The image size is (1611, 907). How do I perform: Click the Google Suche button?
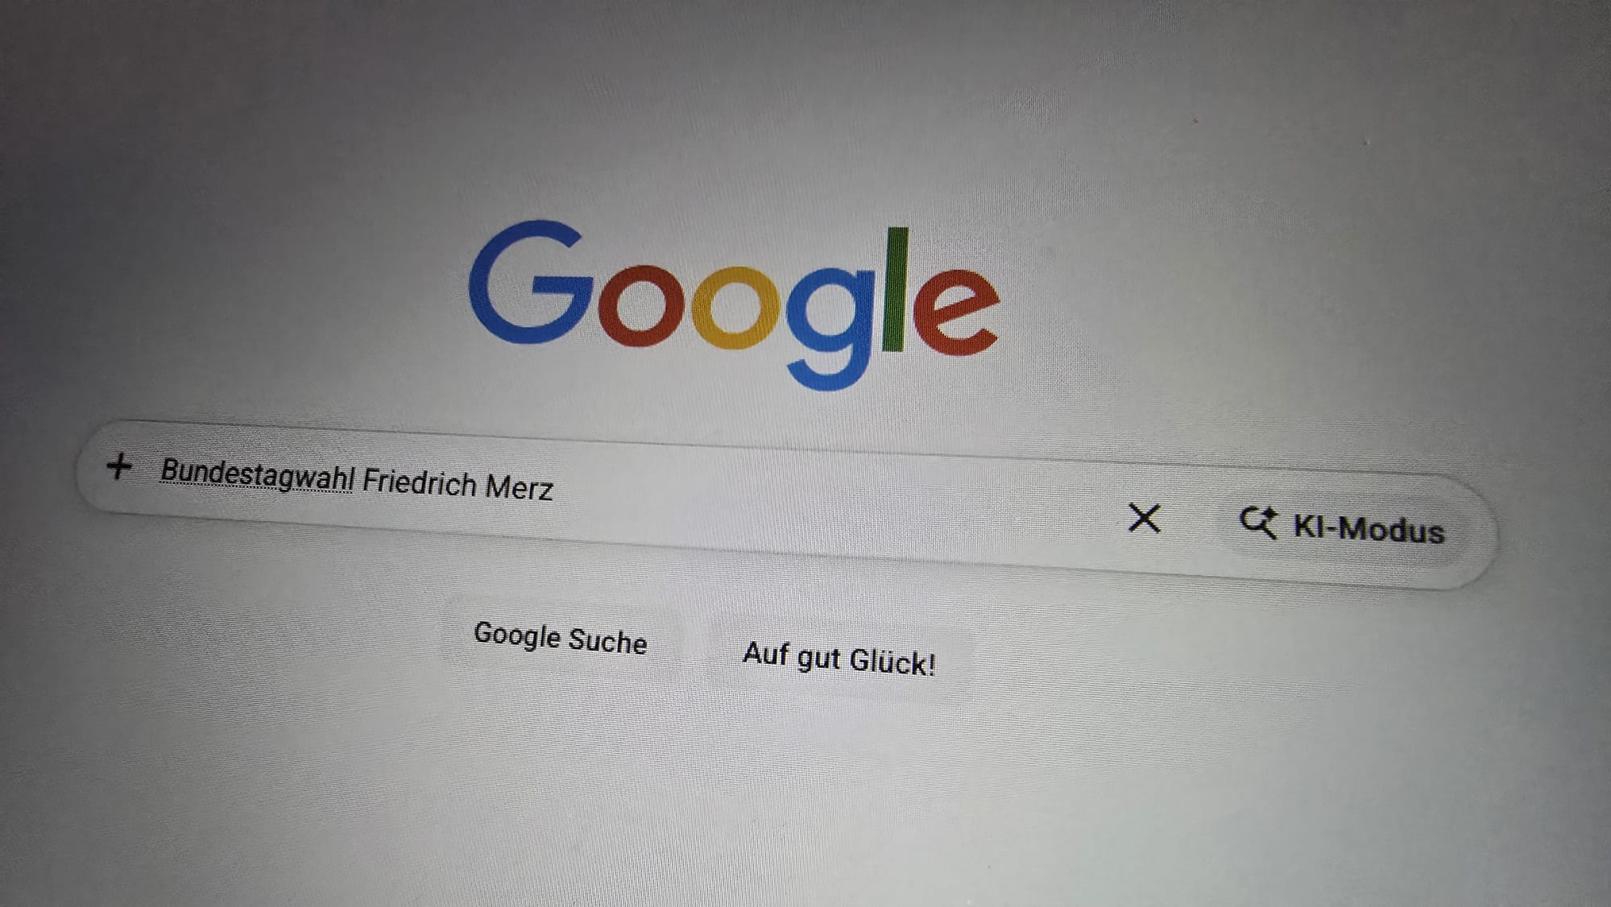click(x=561, y=639)
